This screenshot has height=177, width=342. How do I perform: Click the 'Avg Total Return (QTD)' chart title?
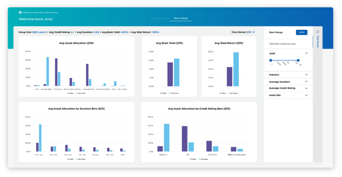tap(229, 43)
